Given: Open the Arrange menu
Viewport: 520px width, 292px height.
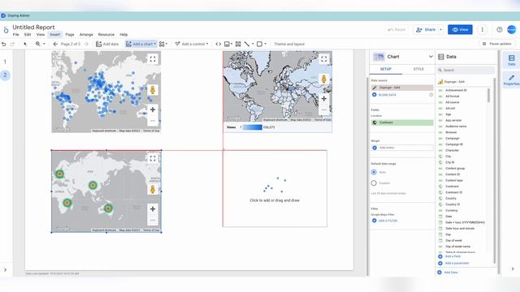Looking at the screenshot, I should [x=86, y=34].
